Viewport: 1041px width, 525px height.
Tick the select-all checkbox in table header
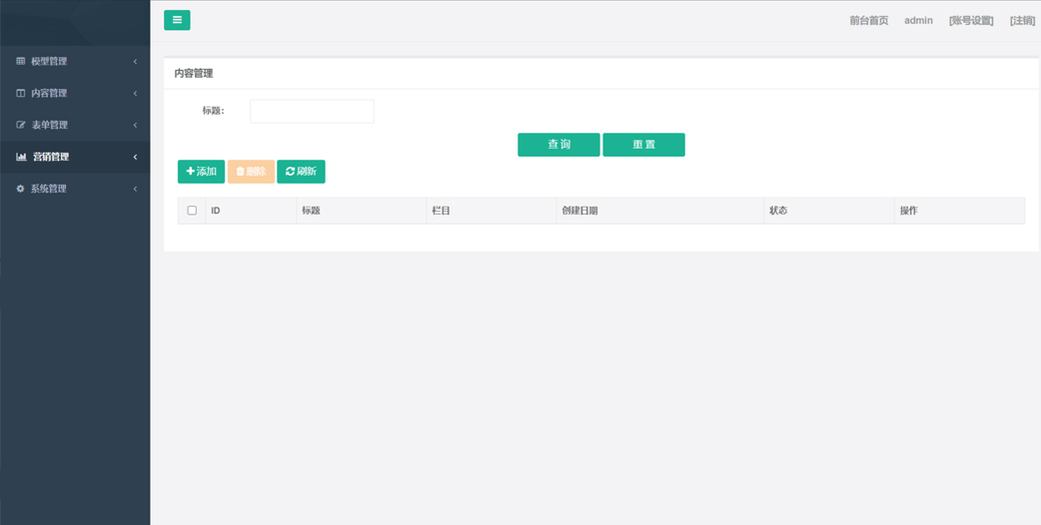[192, 211]
